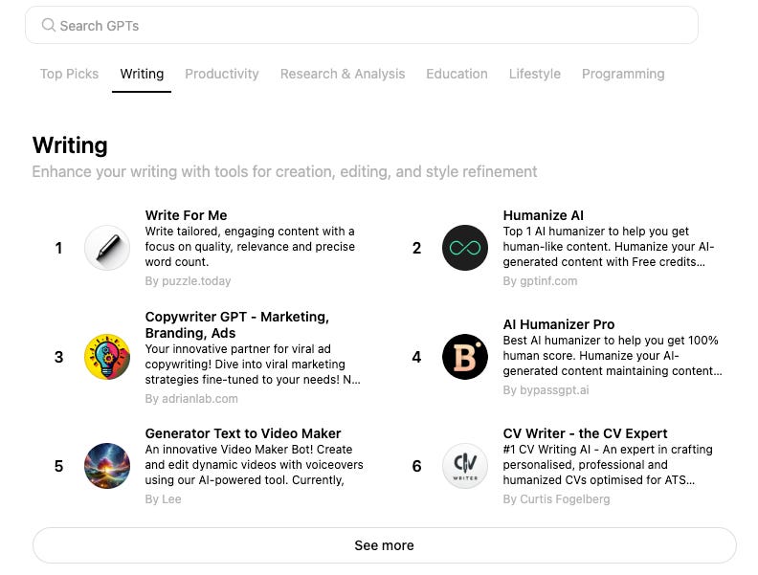Click rank number 3 beside Copywriter GPT
The width and height of the screenshot is (758, 575).
click(58, 357)
